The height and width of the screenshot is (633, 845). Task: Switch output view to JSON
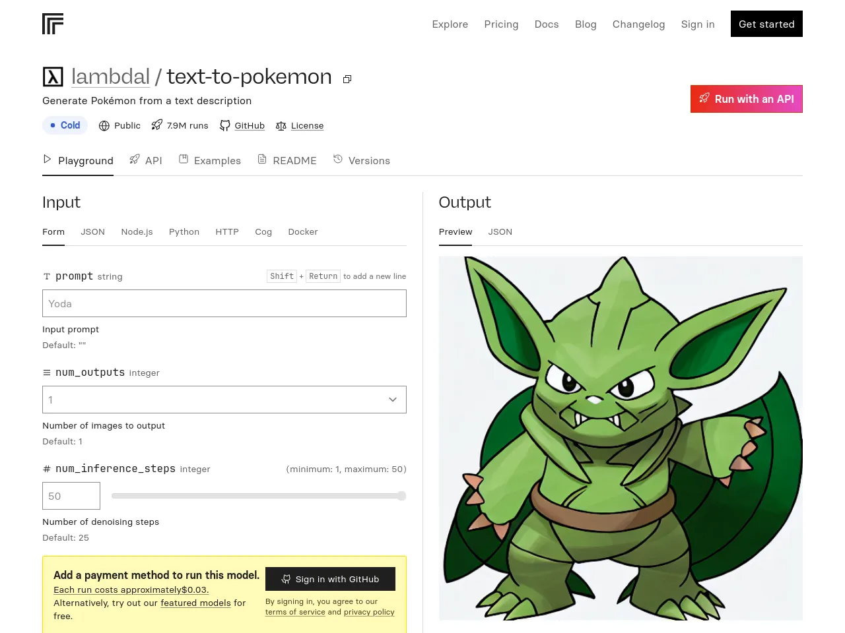pyautogui.click(x=500, y=232)
